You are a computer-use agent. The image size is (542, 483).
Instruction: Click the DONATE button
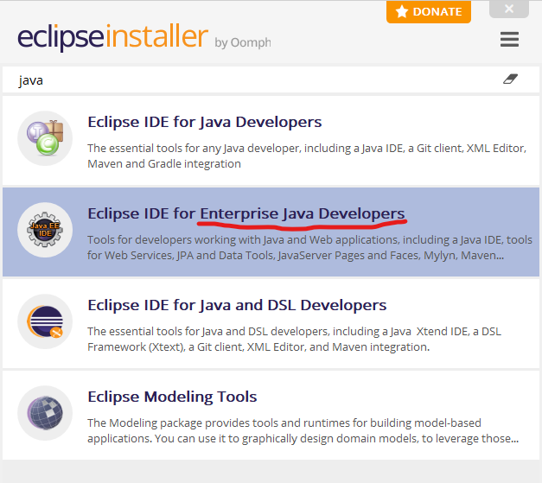tap(429, 12)
